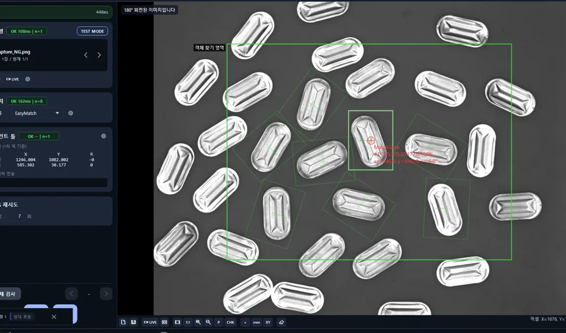Zoom out of the inspection image
This screenshot has height=333, width=566.
pyautogui.click(x=208, y=322)
